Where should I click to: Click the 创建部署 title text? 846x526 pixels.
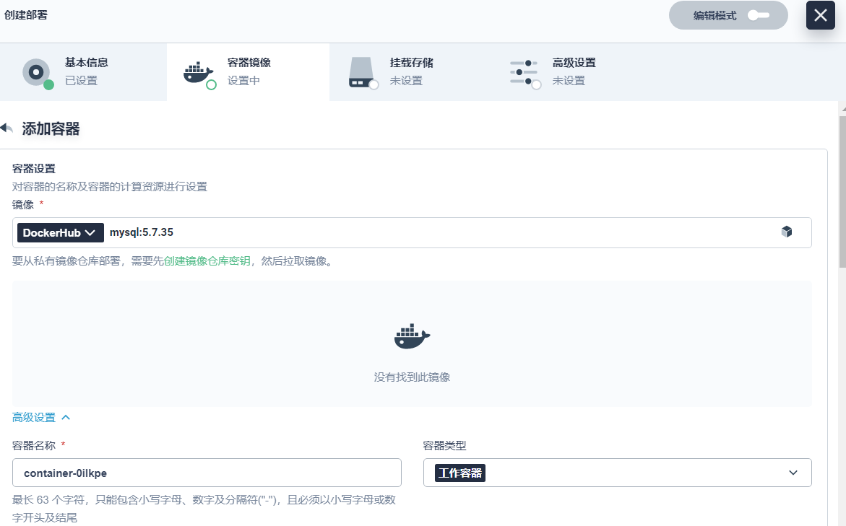tap(26, 15)
